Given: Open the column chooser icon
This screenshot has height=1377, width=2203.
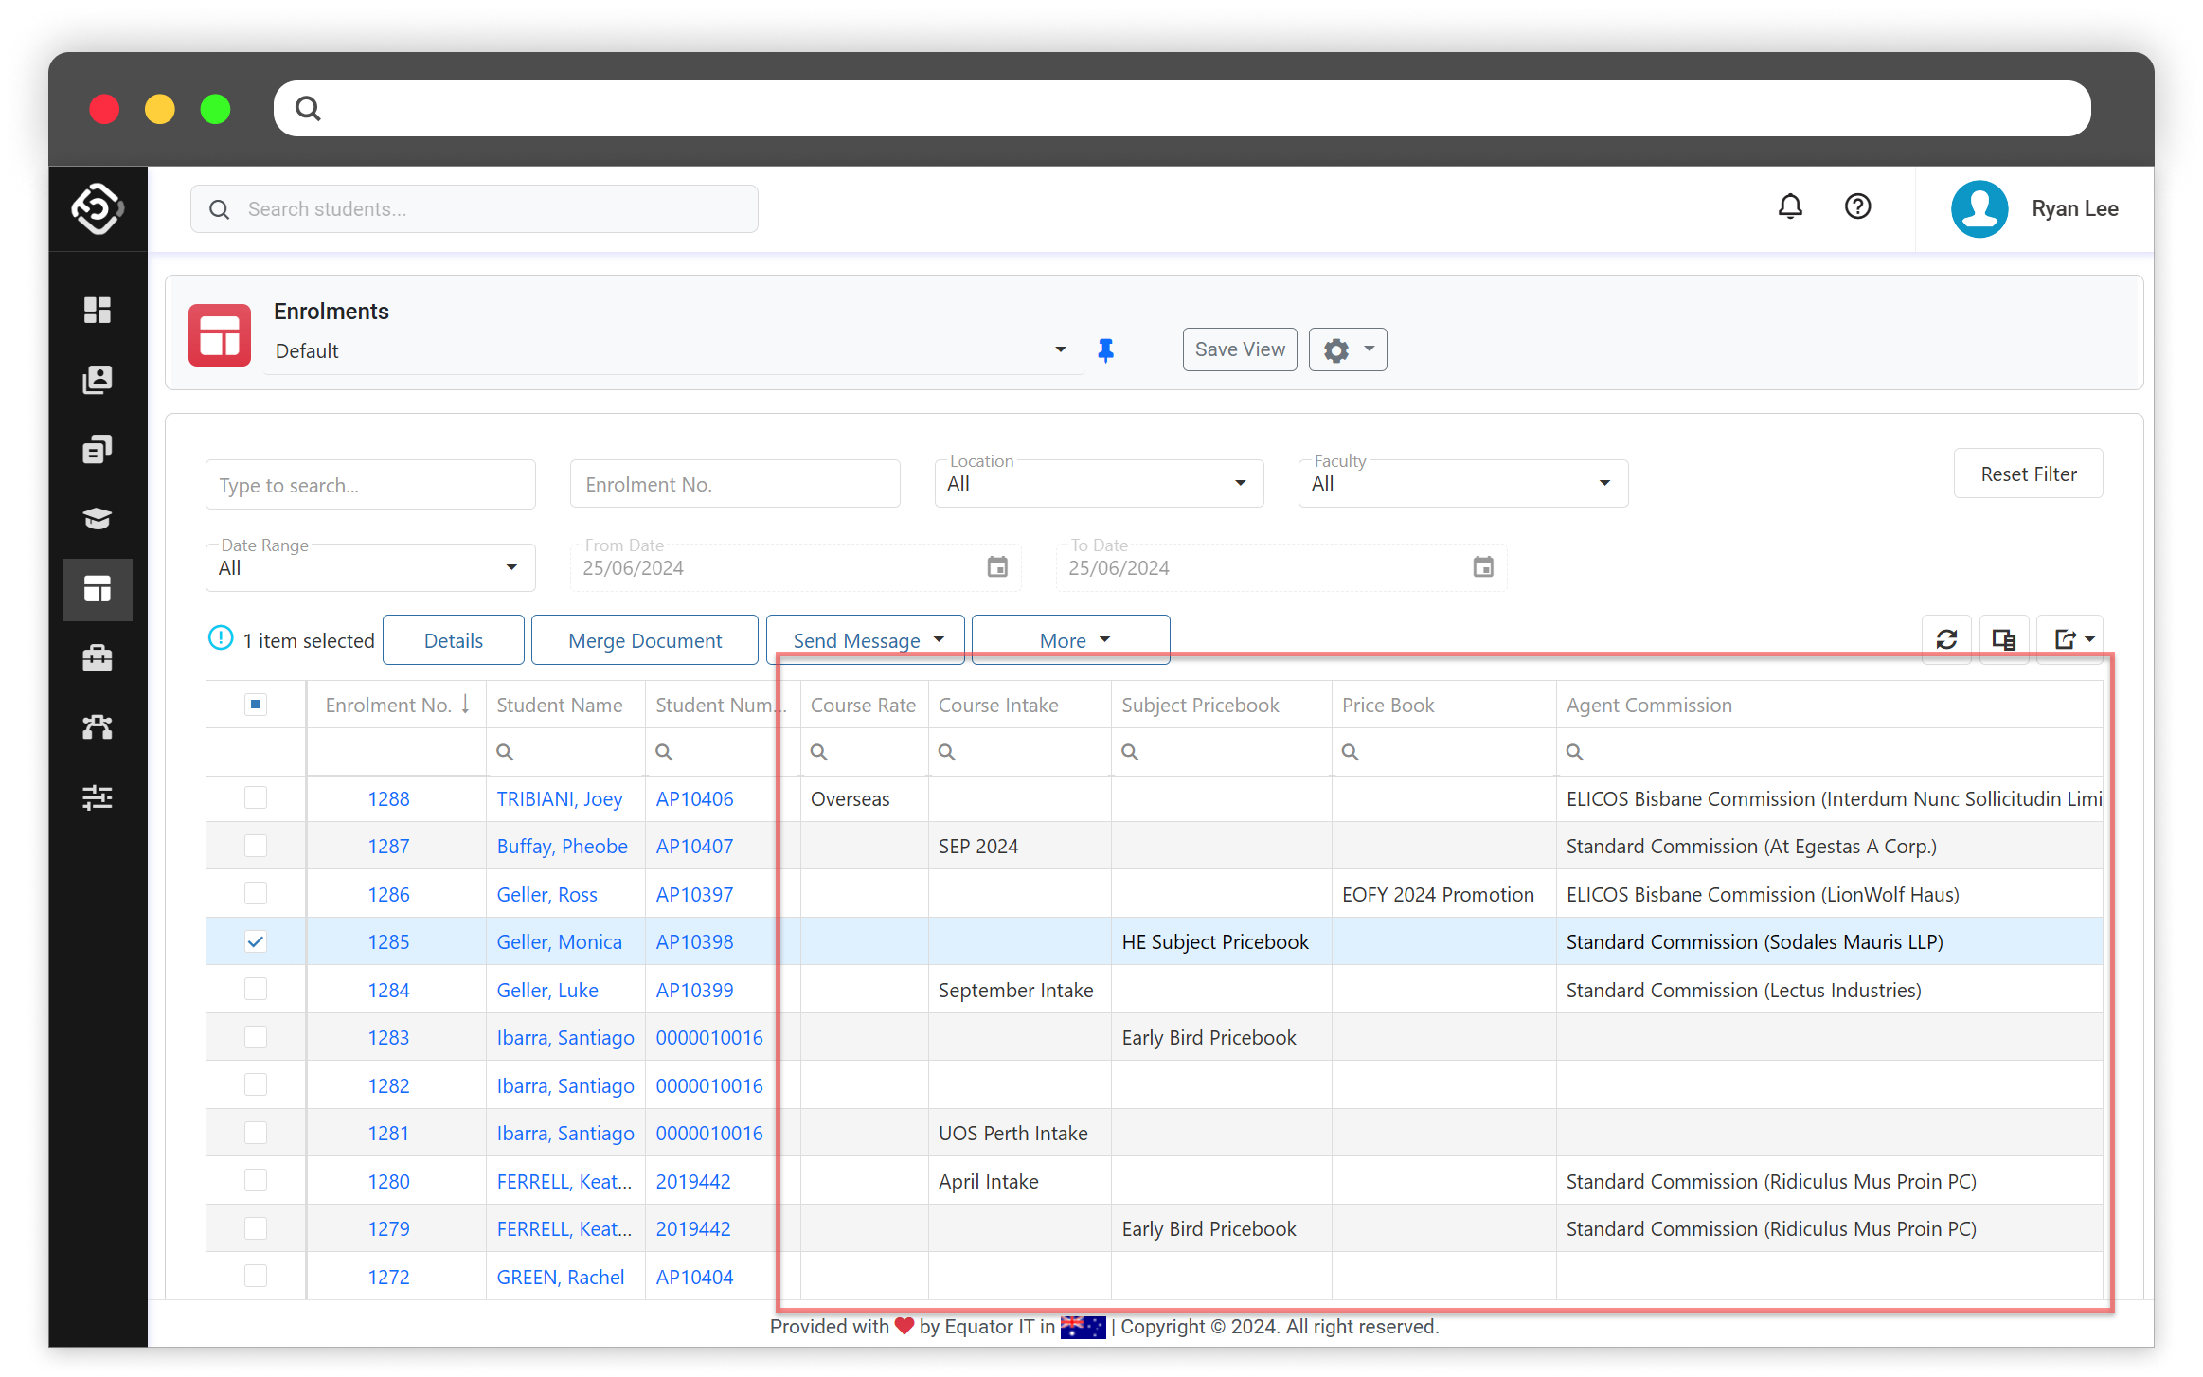Looking at the screenshot, I should pos(2003,640).
